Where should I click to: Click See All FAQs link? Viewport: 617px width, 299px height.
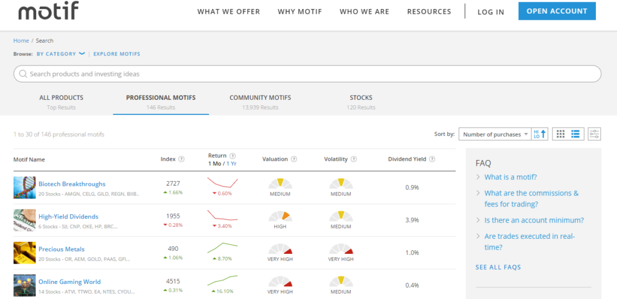click(498, 267)
